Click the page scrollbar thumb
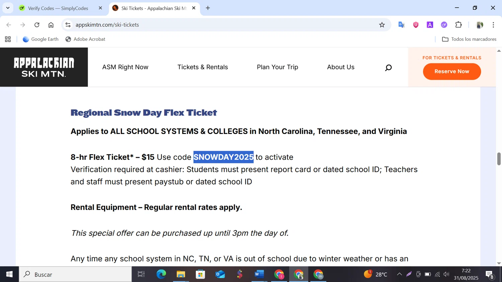The height and width of the screenshot is (282, 502). 499,159
